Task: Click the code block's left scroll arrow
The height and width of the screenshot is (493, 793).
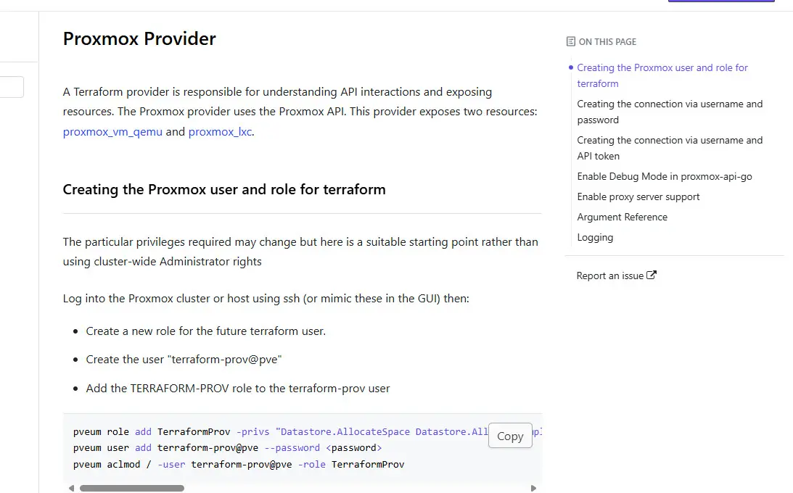Action: tap(71, 489)
